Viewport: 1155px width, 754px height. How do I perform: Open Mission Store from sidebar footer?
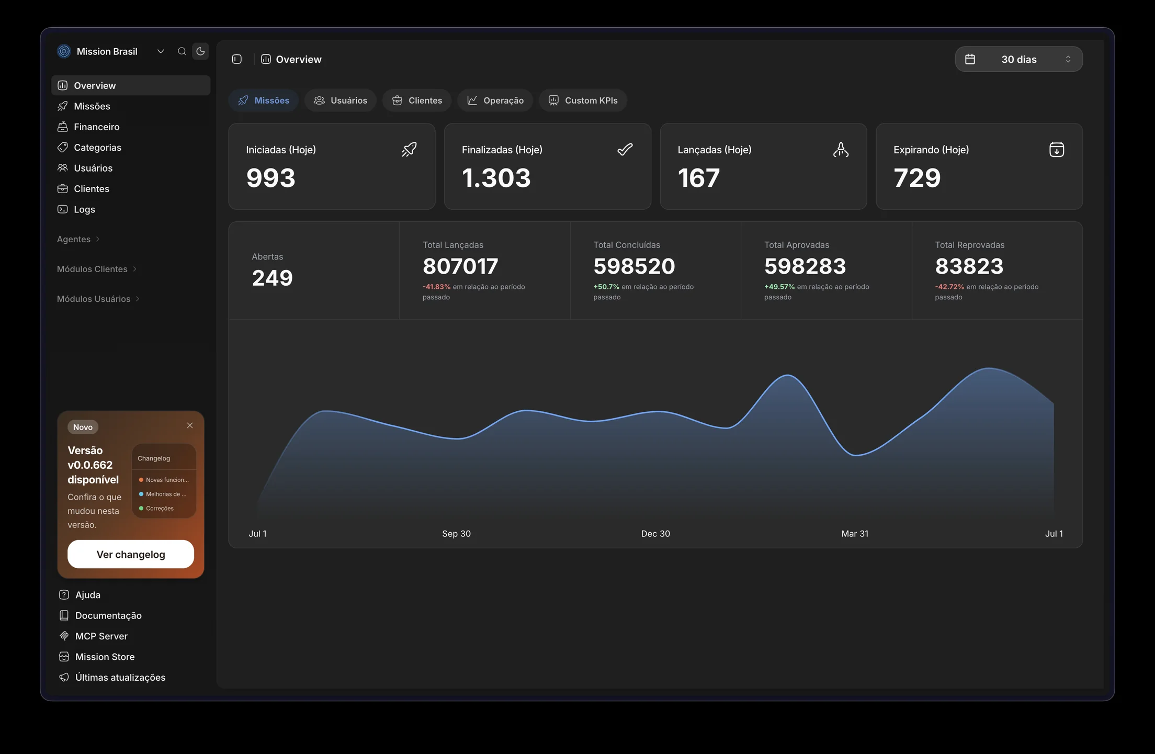point(97,657)
